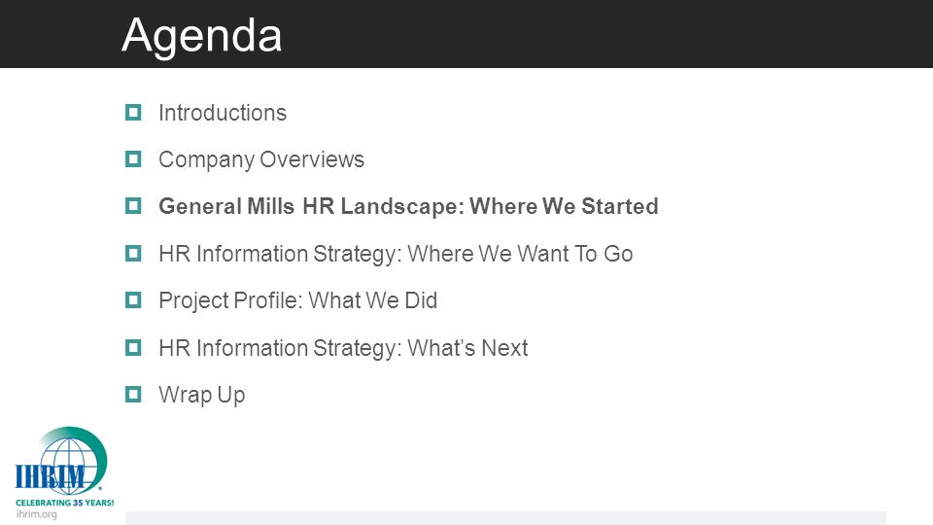Select the Wrap Up agenda item
933x525 pixels.
[202, 396]
